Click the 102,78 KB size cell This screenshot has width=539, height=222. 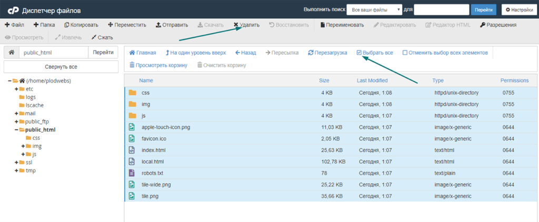[x=333, y=162]
